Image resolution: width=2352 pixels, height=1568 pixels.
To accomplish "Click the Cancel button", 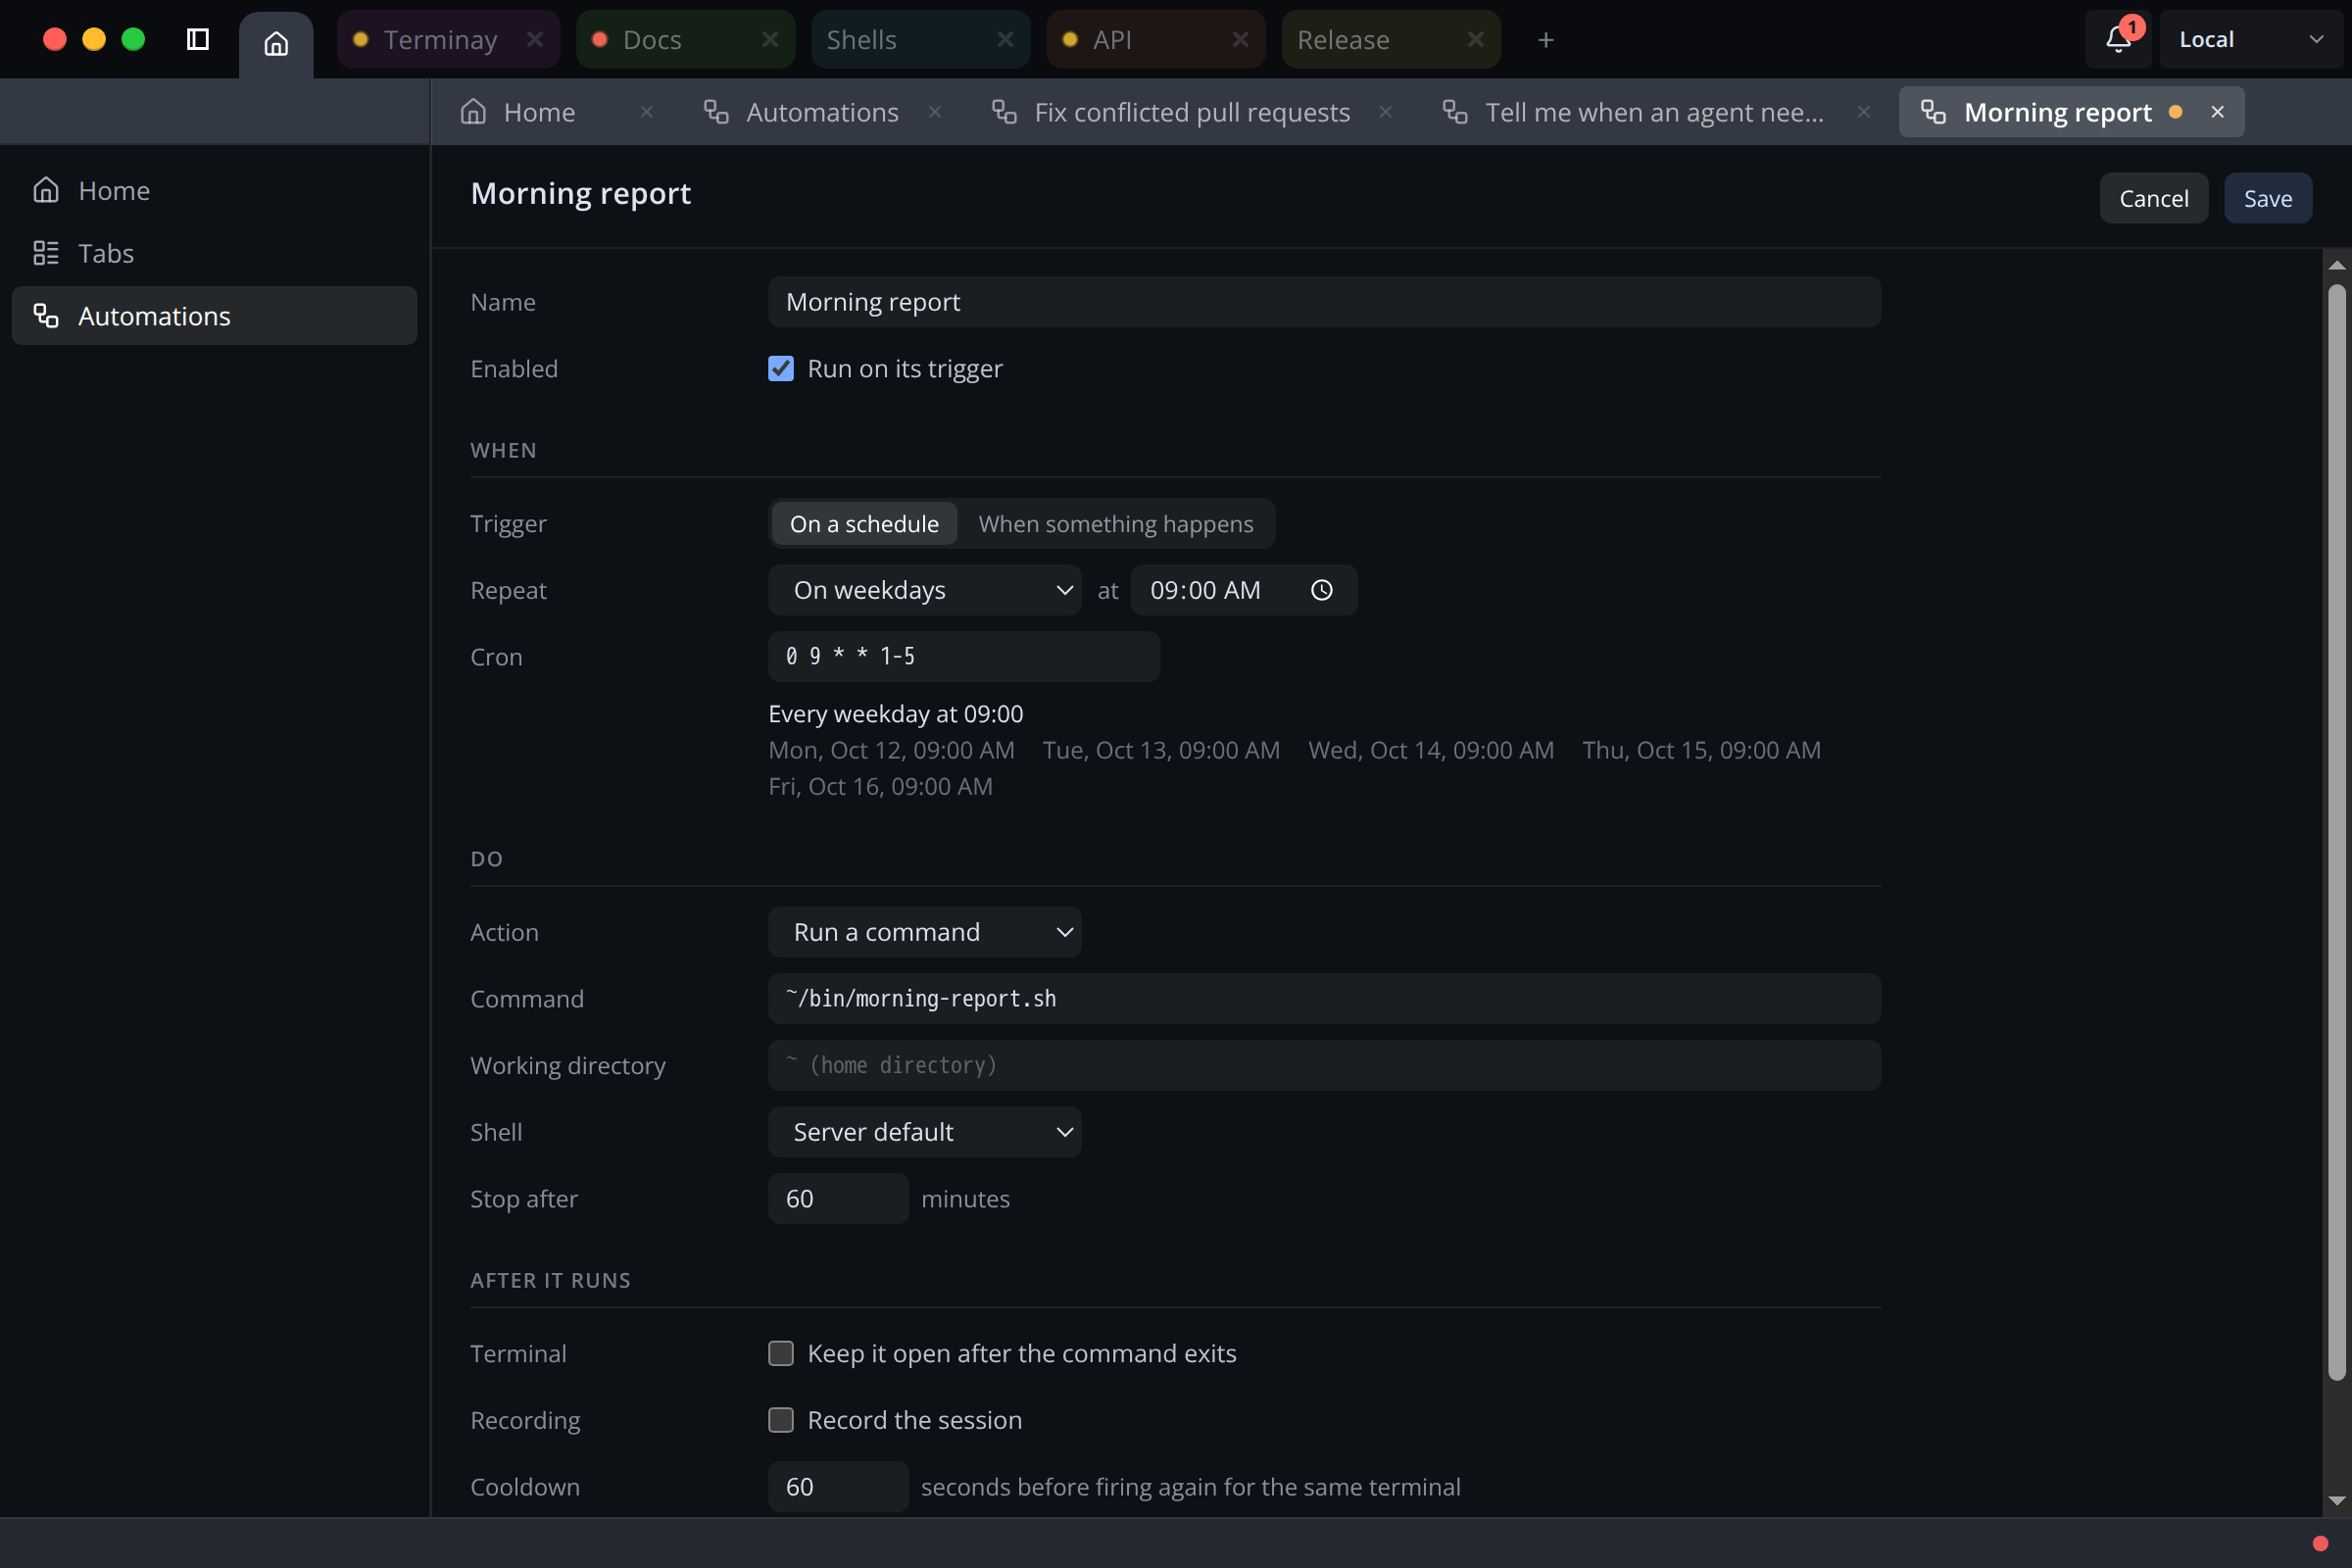I will coord(2154,198).
